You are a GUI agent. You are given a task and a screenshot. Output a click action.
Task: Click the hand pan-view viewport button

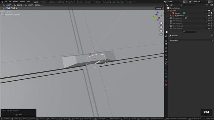point(161,27)
